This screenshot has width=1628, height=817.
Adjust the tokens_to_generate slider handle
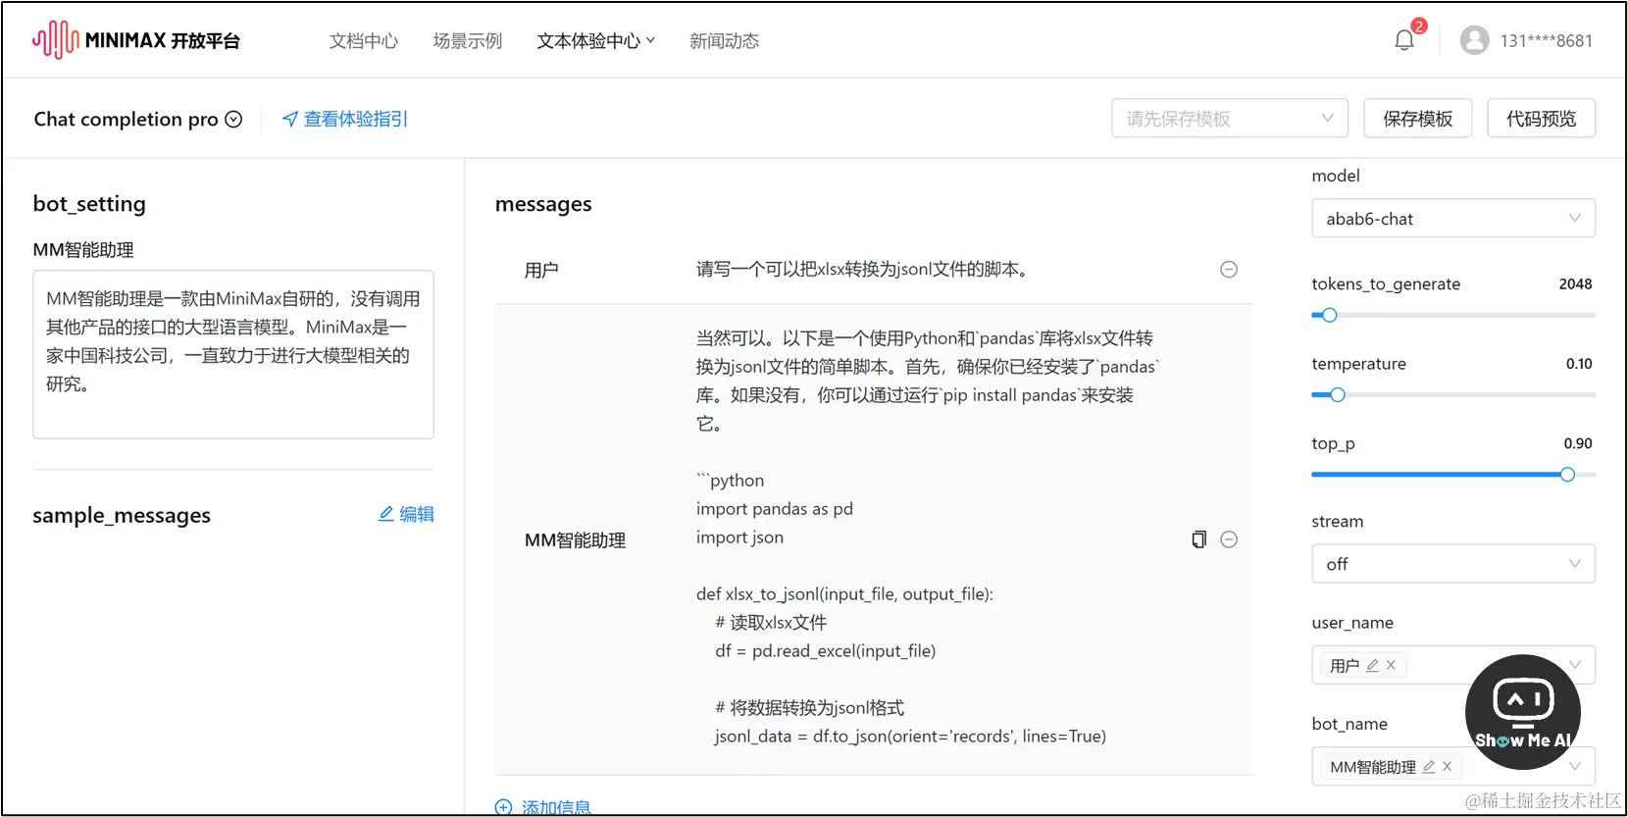point(1329,315)
